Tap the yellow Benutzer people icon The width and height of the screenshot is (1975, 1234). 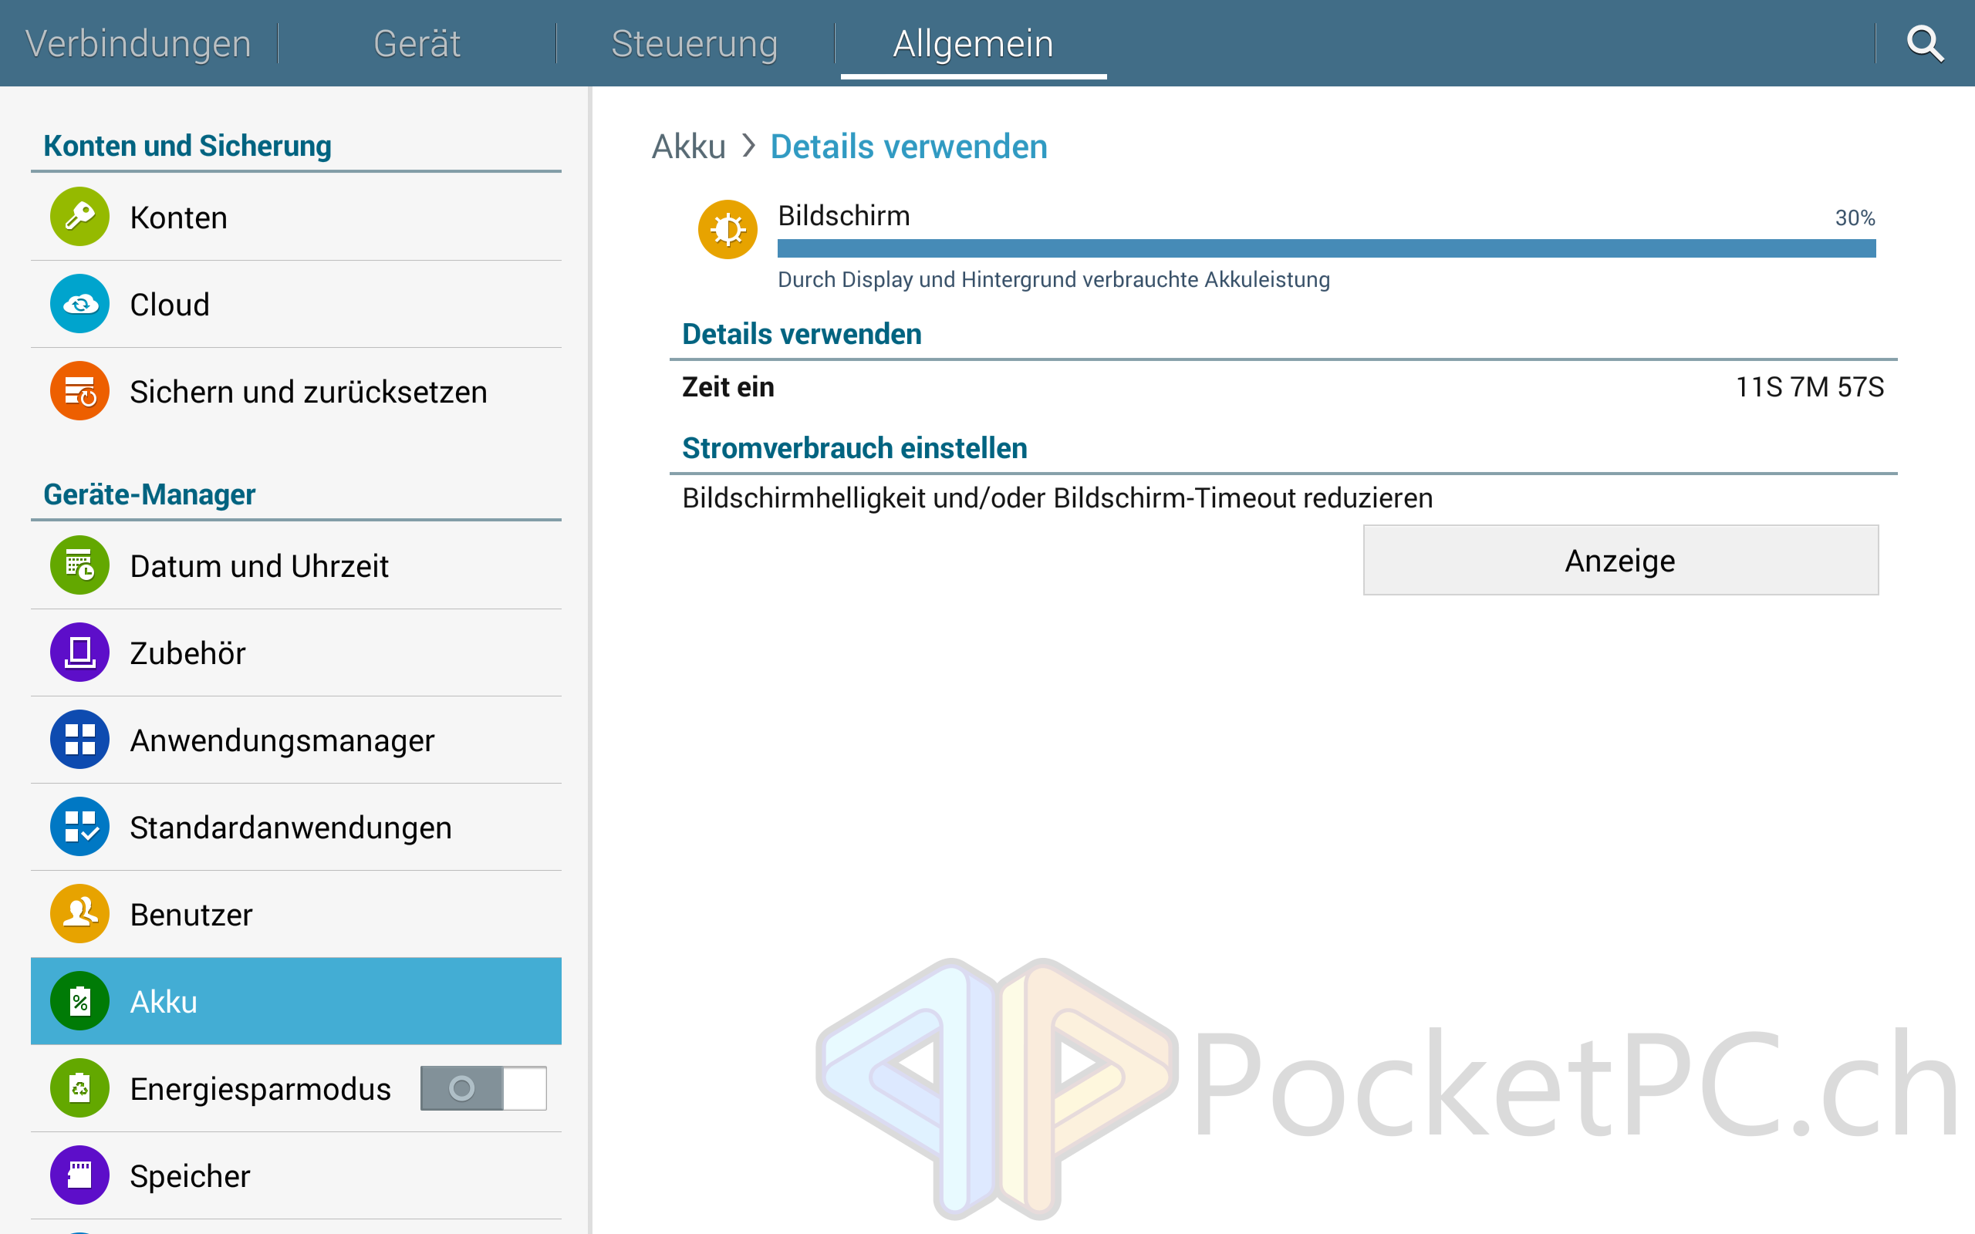[x=79, y=913]
